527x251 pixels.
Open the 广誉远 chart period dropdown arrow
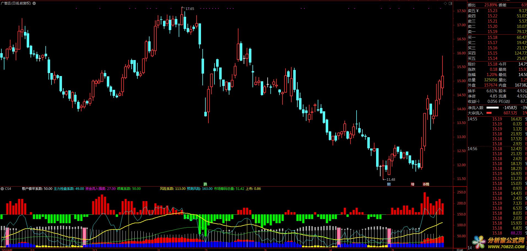pos(34,3)
